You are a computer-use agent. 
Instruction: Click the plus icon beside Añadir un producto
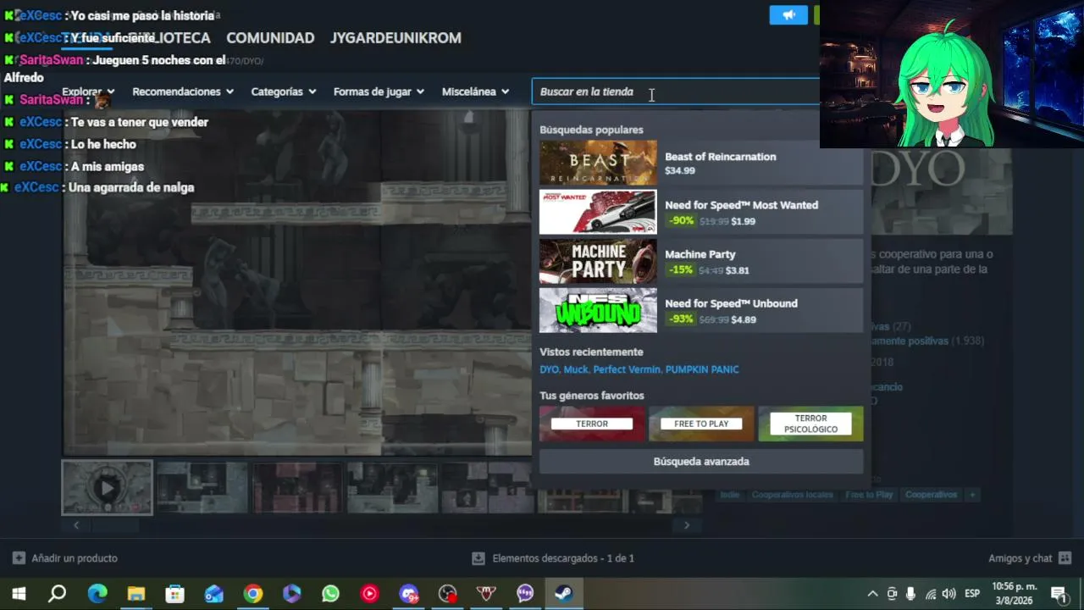pyautogui.click(x=19, y=558)
